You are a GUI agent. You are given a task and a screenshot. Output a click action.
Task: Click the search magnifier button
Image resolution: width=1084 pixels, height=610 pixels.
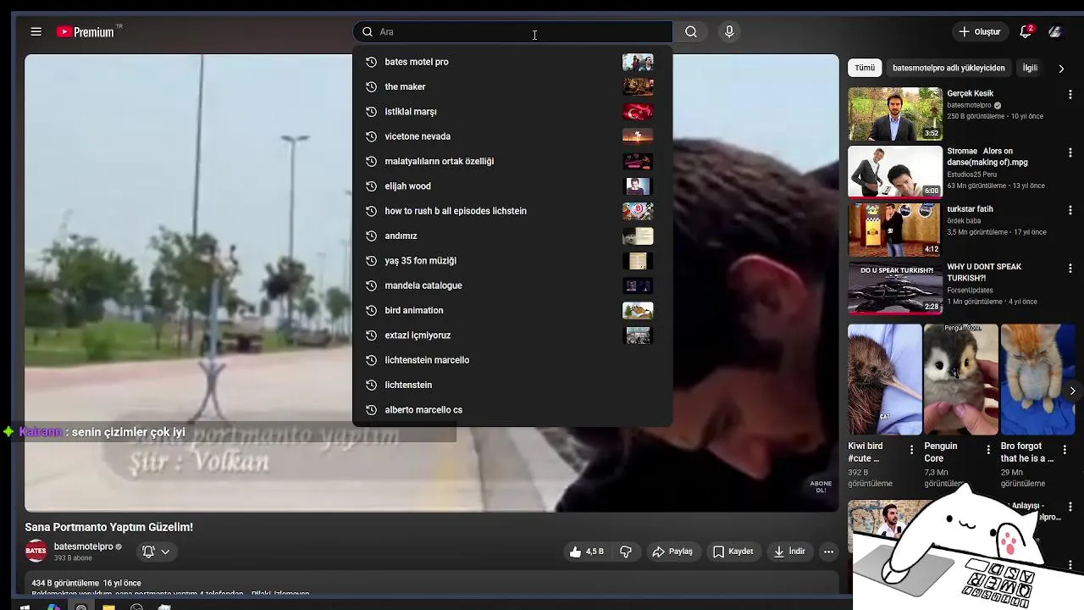click(691, 31)
